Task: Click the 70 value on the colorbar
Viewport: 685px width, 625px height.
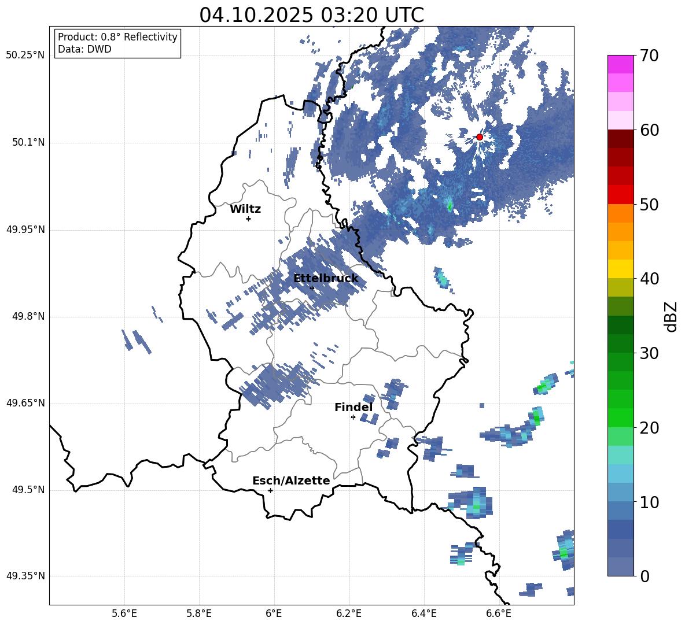Action: 649,56
